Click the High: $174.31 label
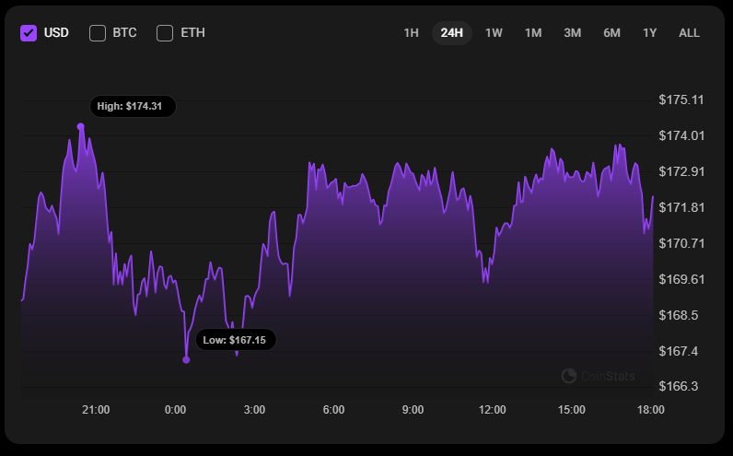733x456 pixels. click(x=133, y=106)
